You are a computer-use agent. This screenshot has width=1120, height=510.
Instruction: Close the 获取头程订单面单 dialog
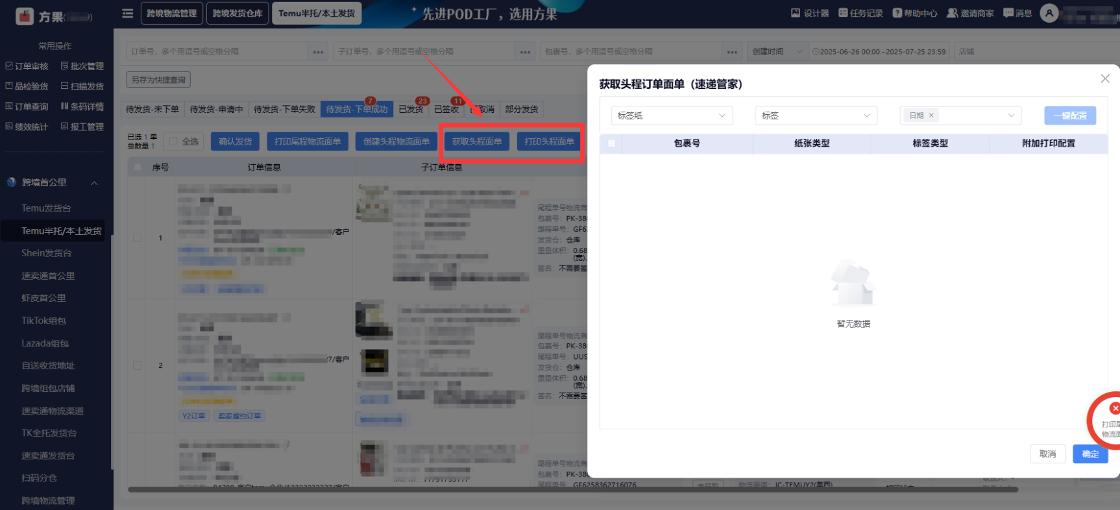[1105, 79]
